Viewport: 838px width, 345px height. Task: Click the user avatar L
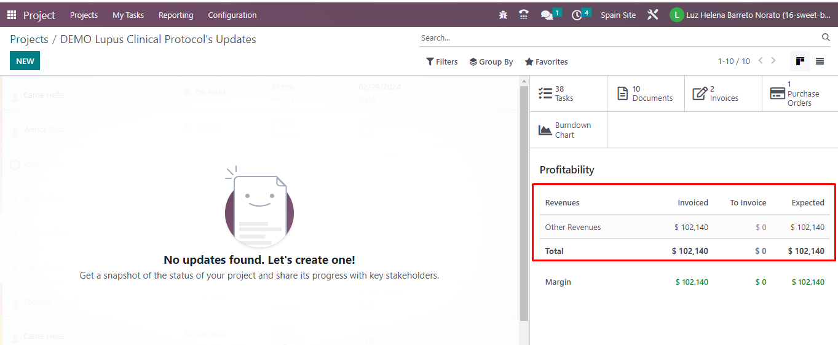click(676, 15)
